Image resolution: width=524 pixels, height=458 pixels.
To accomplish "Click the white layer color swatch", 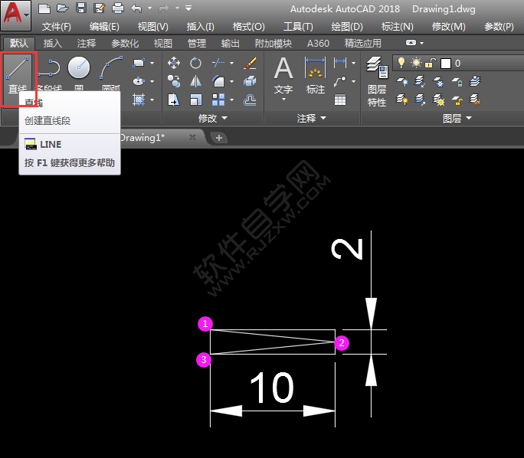I will click(x=445, y=63).
